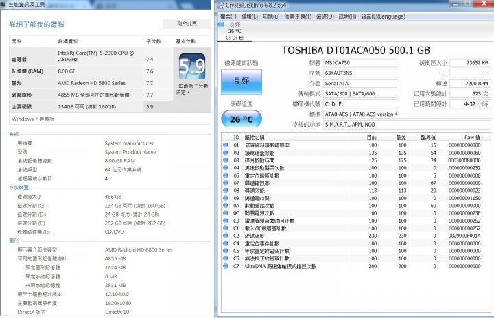The height and width of the screenshot is (318, 494).
Task: Click status orb for attribute 0C
Action: [226, 213]
